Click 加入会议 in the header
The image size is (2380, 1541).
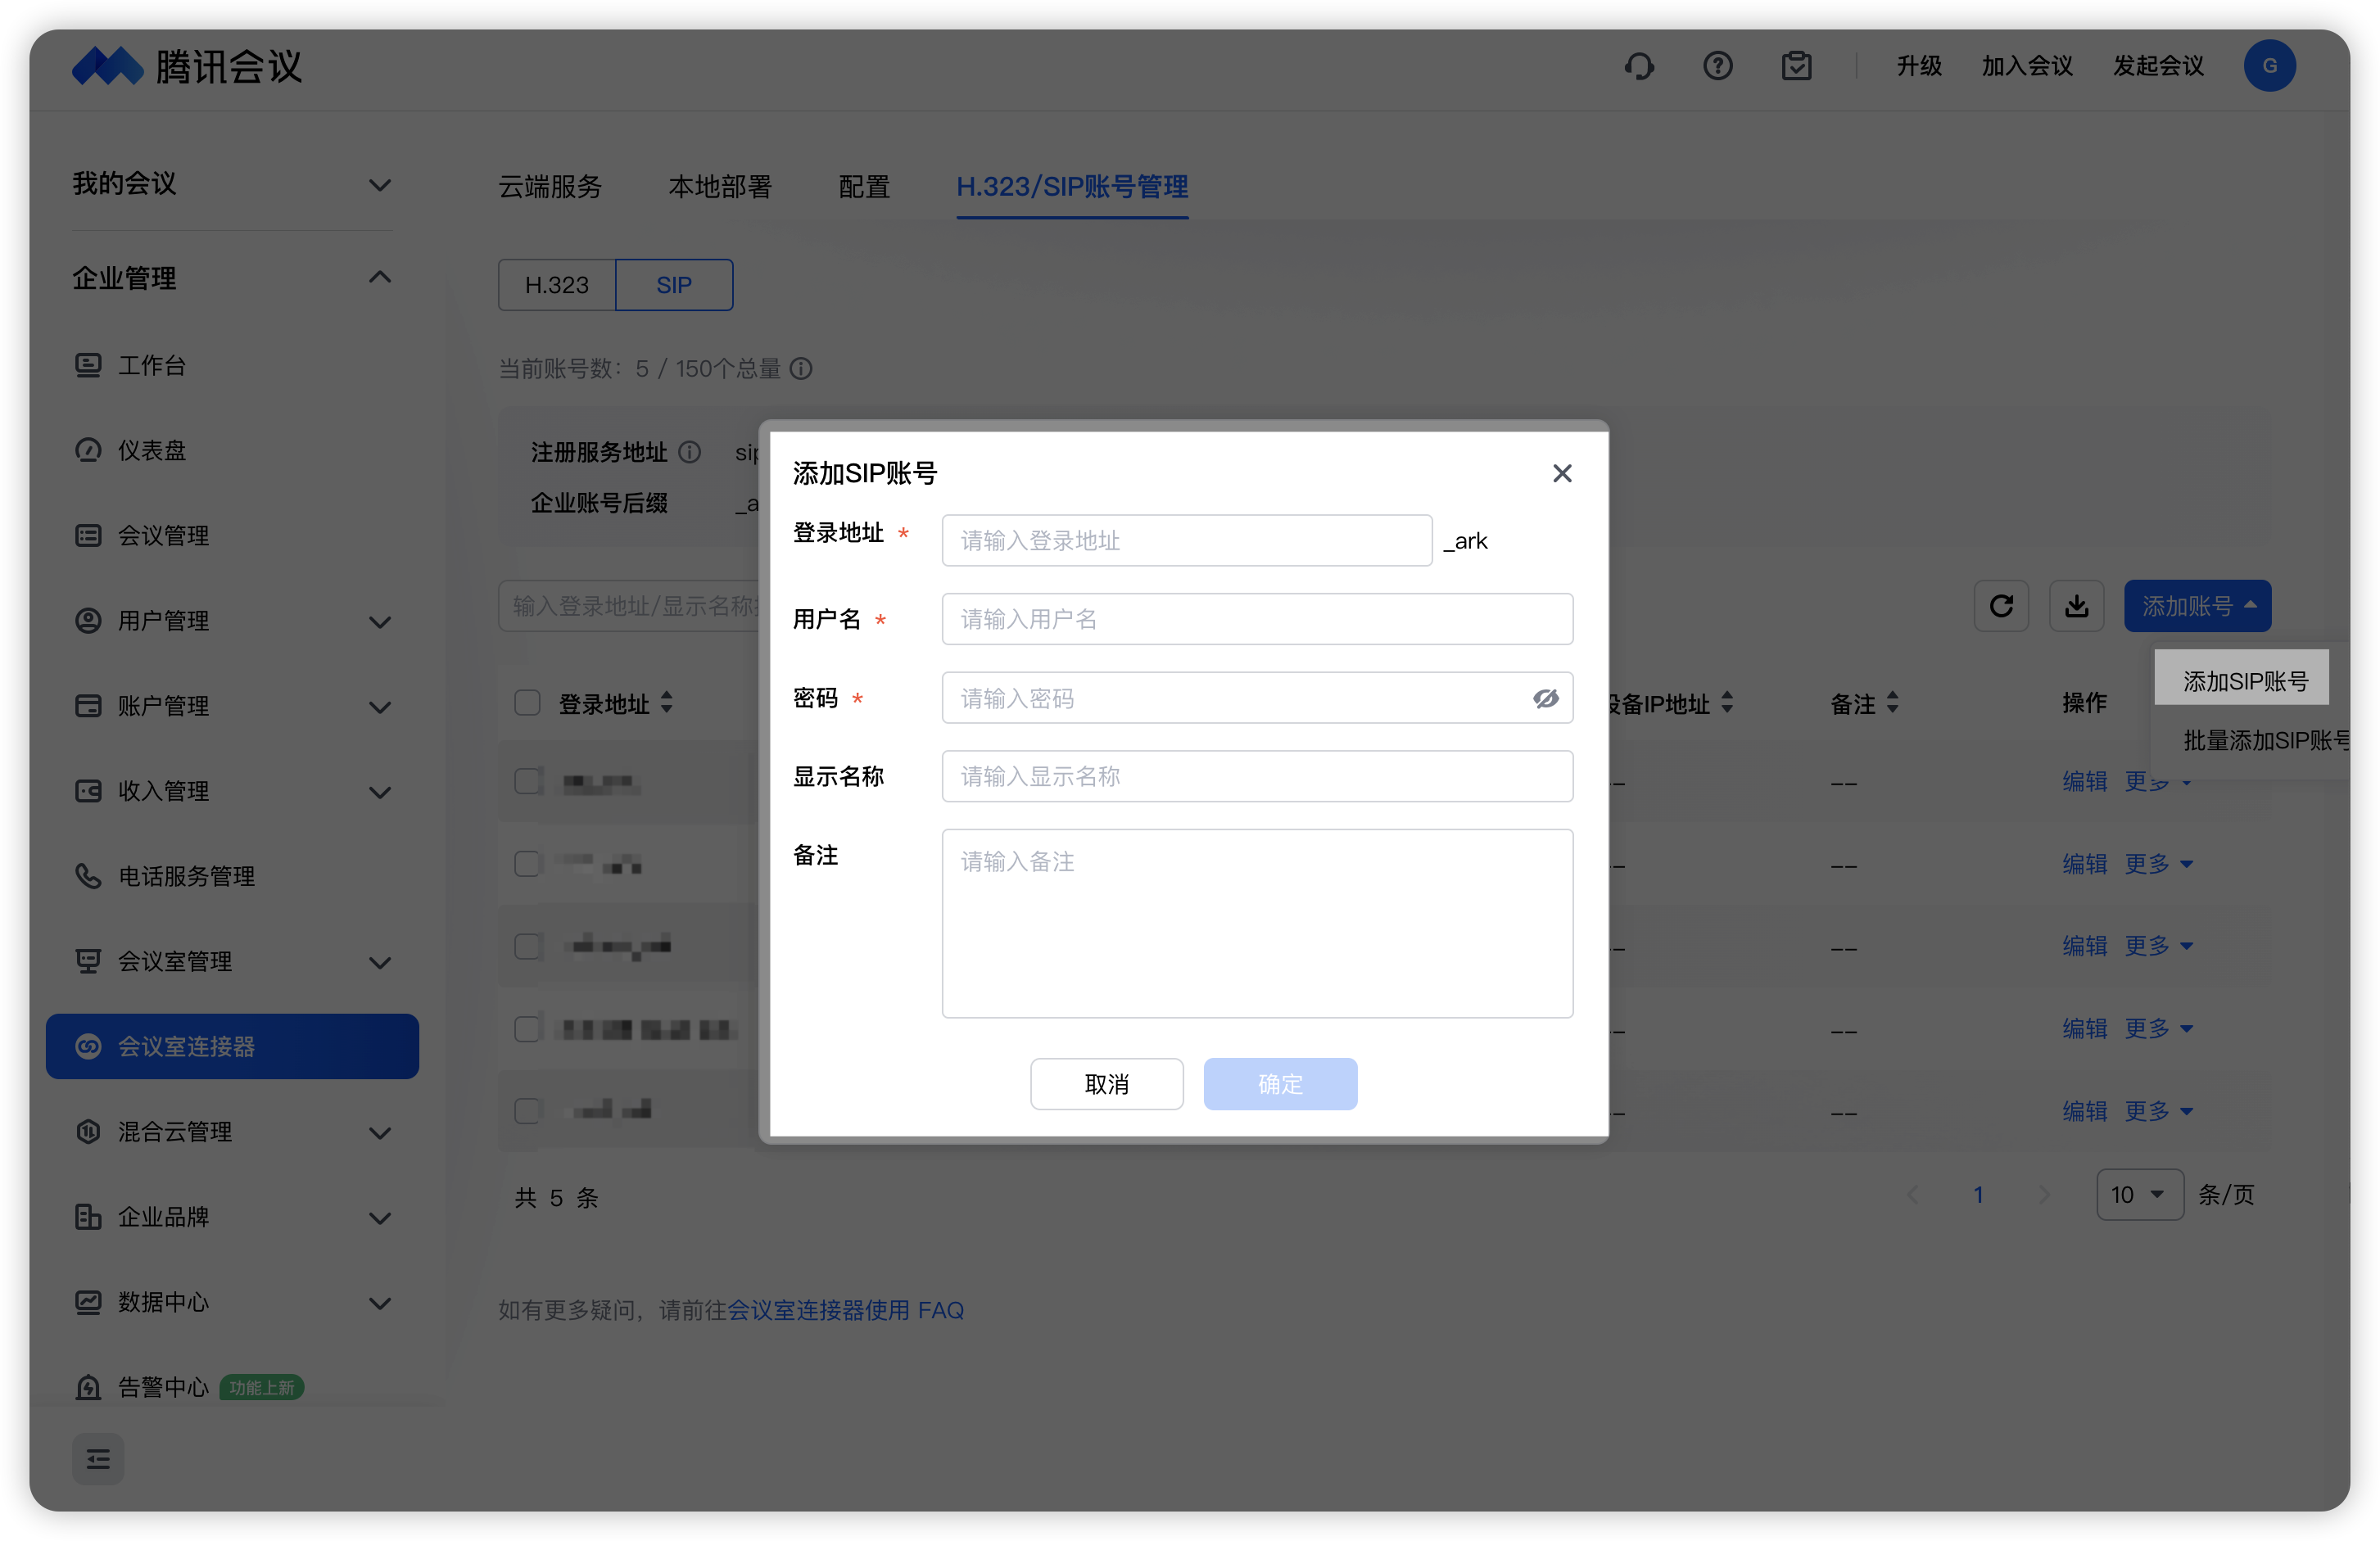tap(2027, 66)
